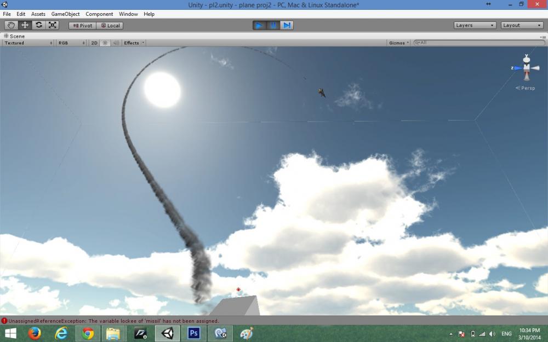Launch Internet Explorer from taskbar

(61, 334)
